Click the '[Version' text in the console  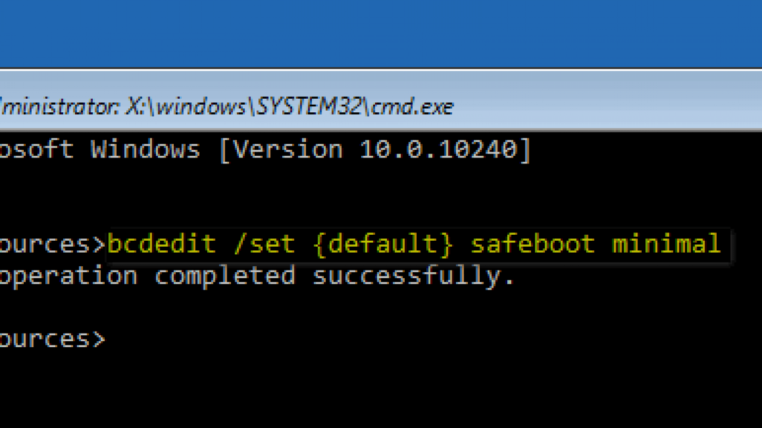pyautogui.click(x=280, y=150)
